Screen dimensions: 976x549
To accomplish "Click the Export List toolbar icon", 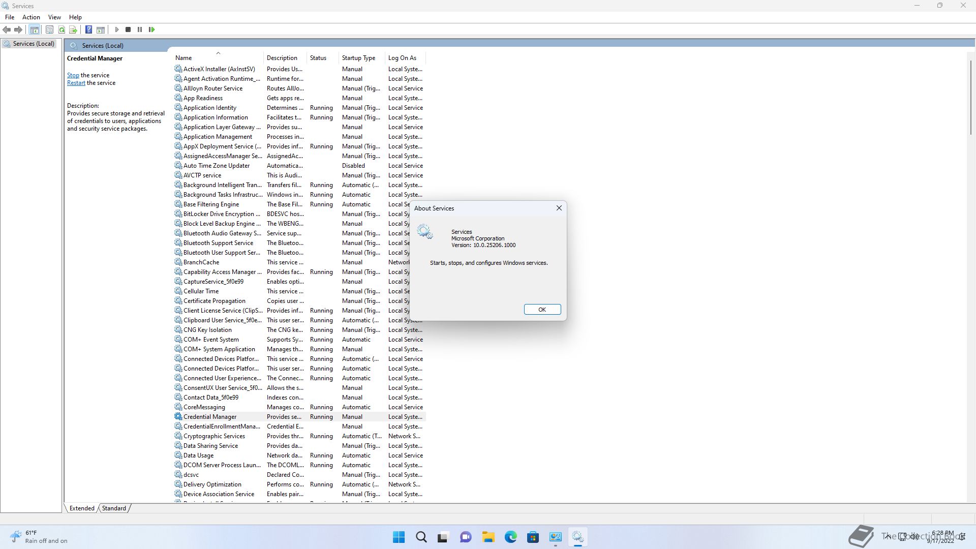I will click(x=73, y=30).
